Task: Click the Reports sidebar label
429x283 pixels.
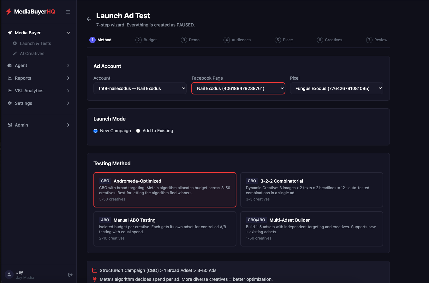Action: pos(23,78)
